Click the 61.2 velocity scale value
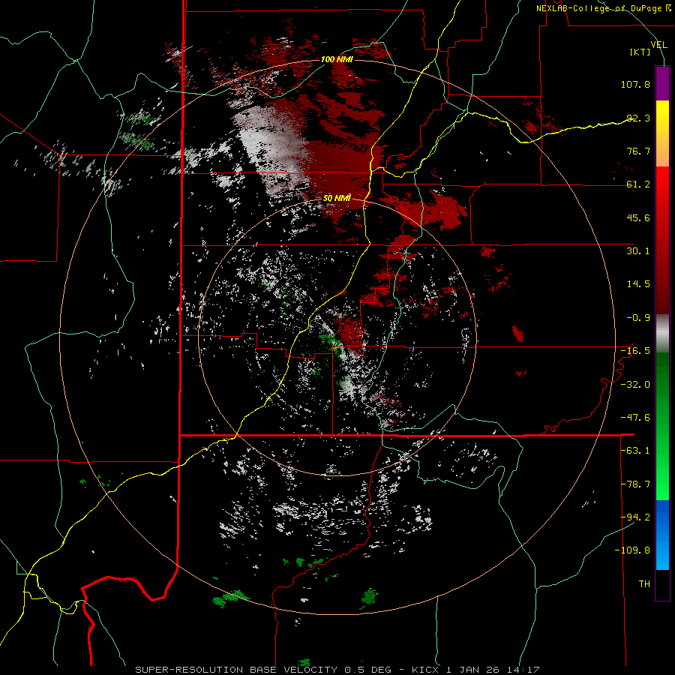675x675 pixels. (638, 184)
